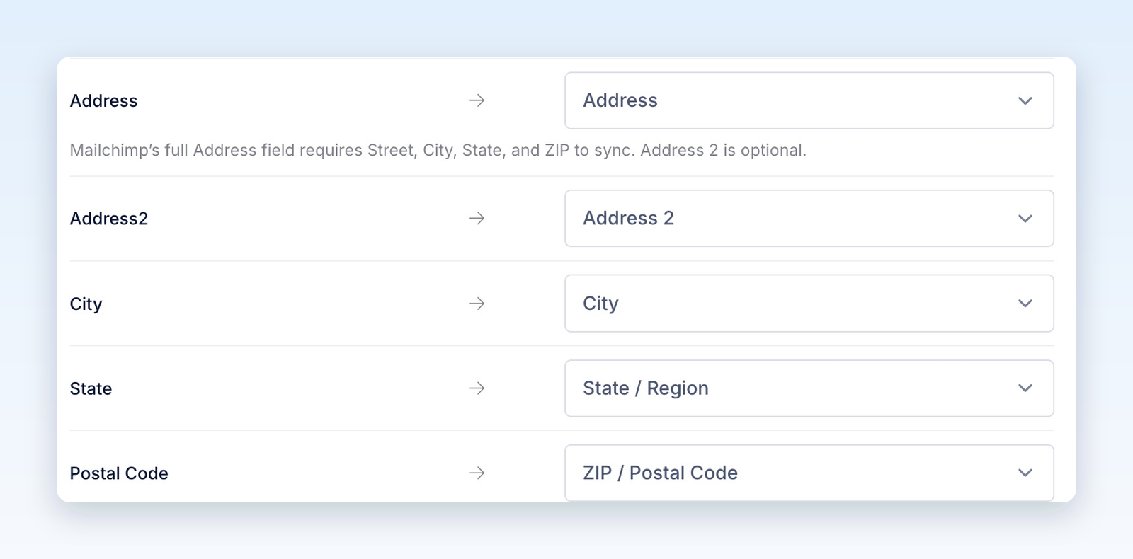The width and height of the screenshot is (1133, 559).
Task: Click the chevron in the Address 2 dropdown
Action: coord(1025,219)
